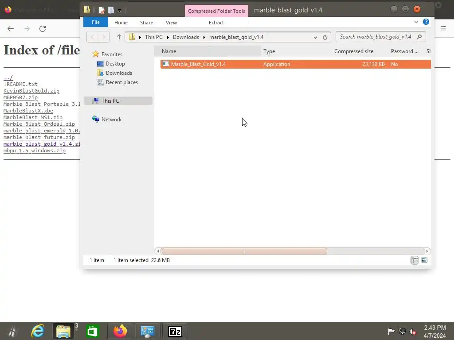This screenshot has height=340, width=454.
Task: Click the Search marble_blast_gold_v1.4 field
Action: coord(380,37)
